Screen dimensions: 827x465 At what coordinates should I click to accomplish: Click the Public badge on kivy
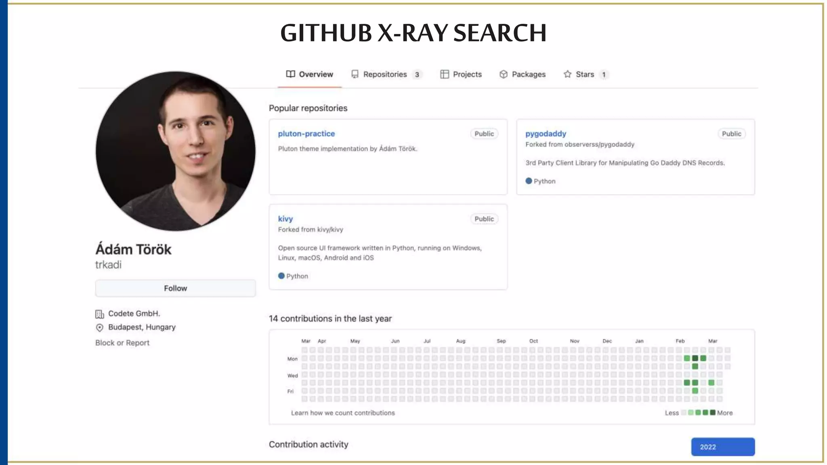(484, 219)
